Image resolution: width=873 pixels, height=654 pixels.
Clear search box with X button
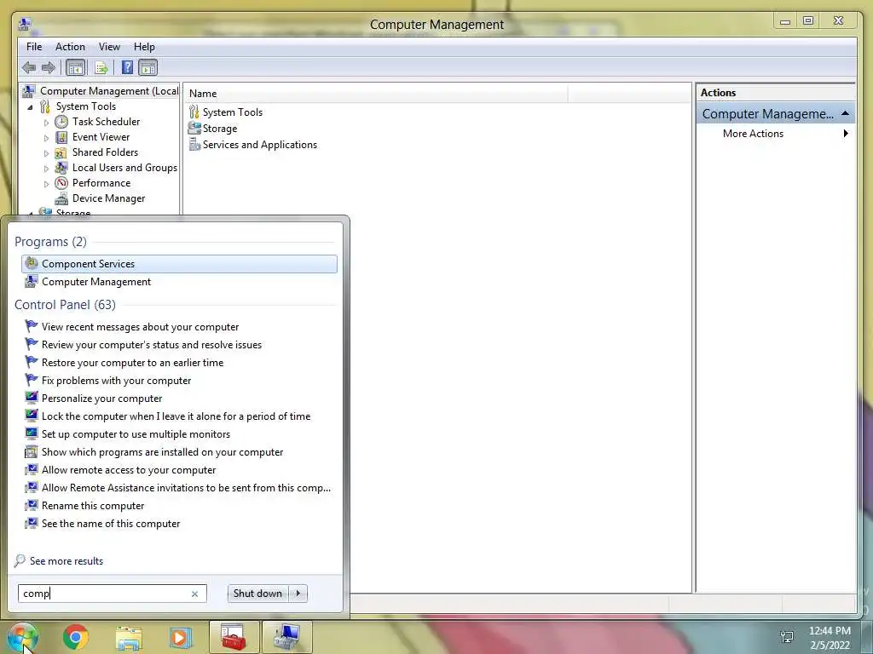tap(195, 594)
